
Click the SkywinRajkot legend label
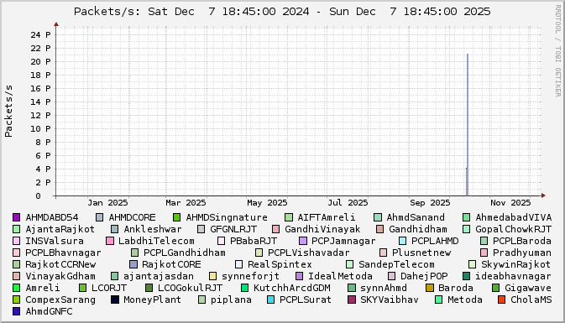point(515,264)
